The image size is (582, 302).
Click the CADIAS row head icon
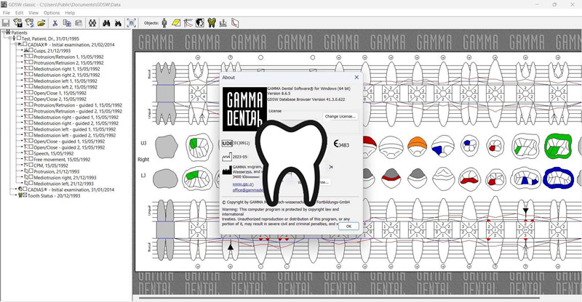click(x=20, y=189)
